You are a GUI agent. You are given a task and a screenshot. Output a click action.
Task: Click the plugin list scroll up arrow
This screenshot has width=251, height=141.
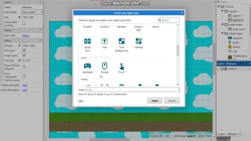click(x=178, y=25)
